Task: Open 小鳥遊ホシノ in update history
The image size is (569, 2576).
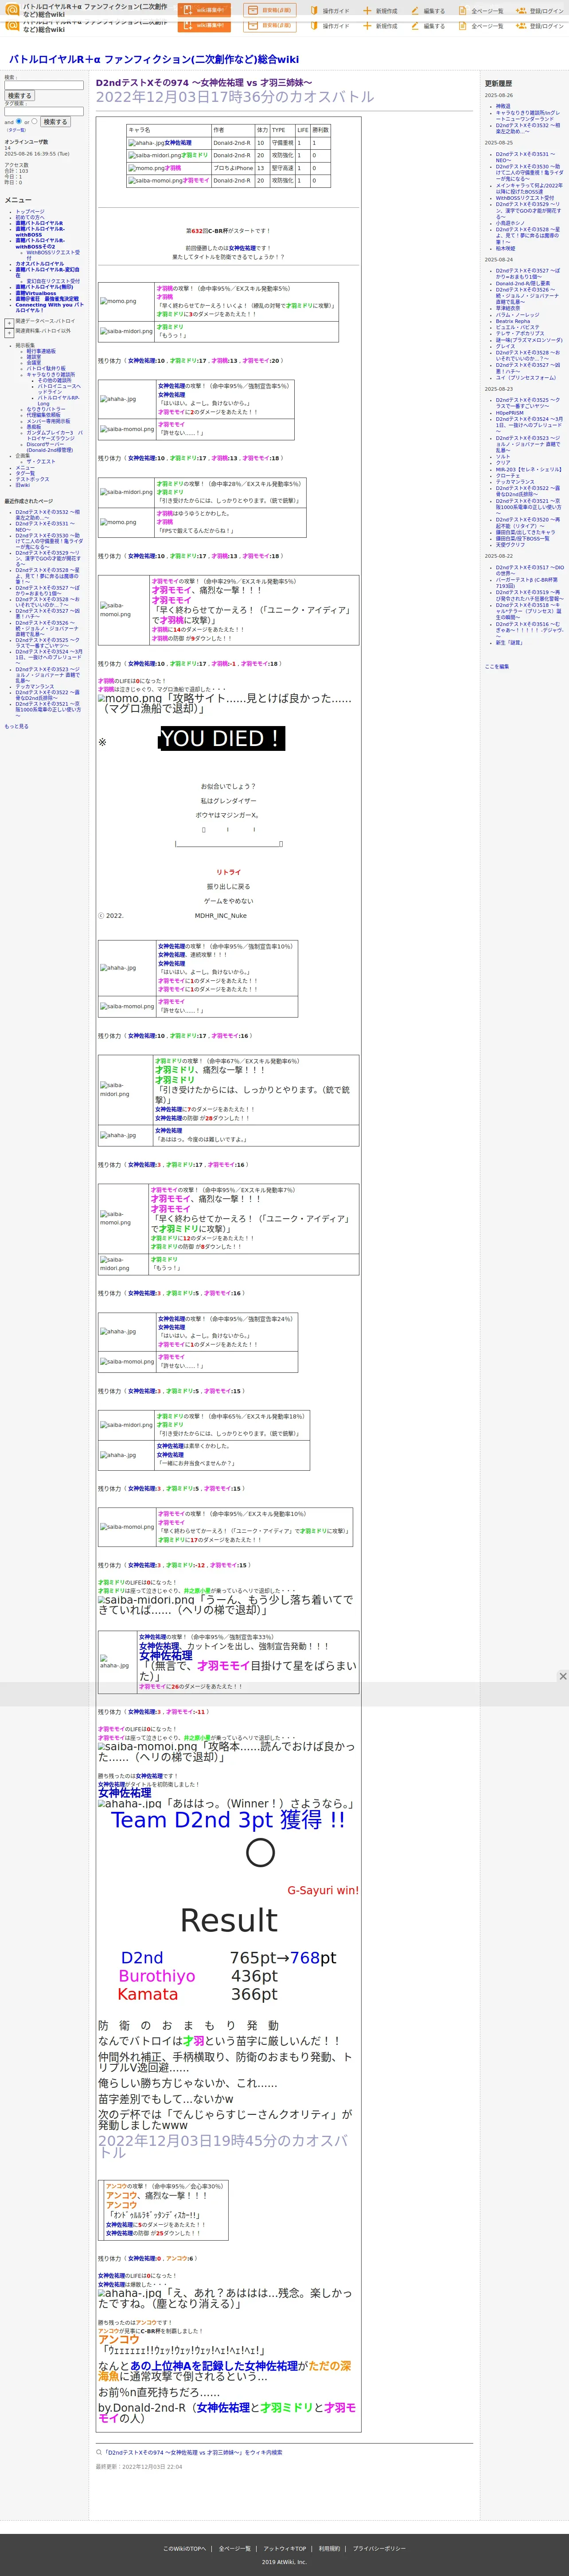Action: (510, 223)
